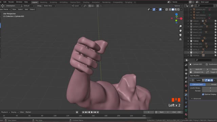
Task: Open the Object Constraints properties tab icon
Action: (186, 106)
